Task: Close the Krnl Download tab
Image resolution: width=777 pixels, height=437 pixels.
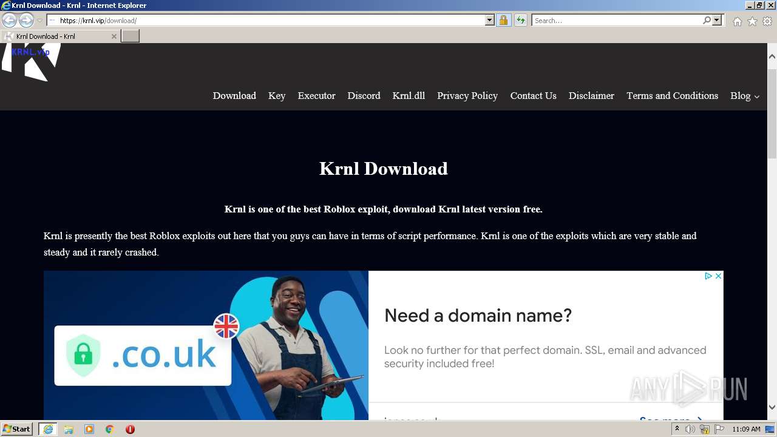Action: (x=114, y=36)
